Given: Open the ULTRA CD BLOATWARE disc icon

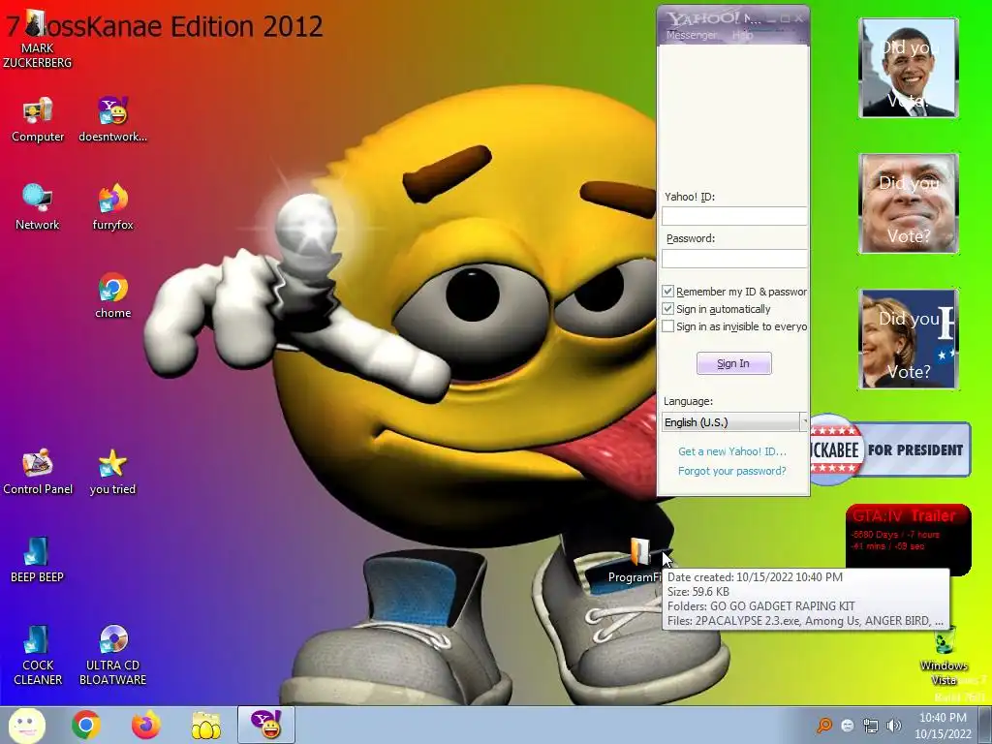Looking at the screenshot, I should pyautogui.click(x=112, y=655).
